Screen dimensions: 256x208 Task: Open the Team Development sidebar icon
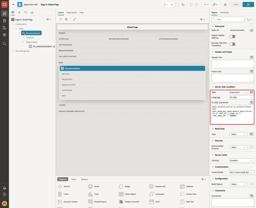[x=4, y=28]
